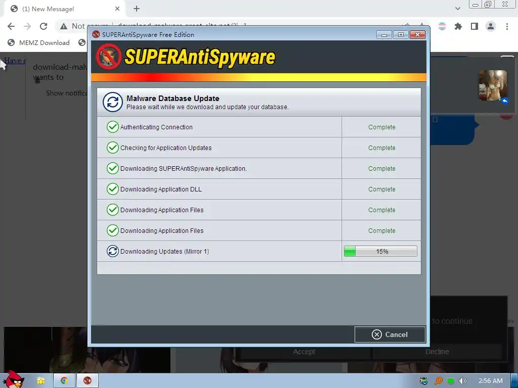
Task: Minimize the SUPERAntiSpyware window
Action: pyautogui.click(x=384, y=35)
